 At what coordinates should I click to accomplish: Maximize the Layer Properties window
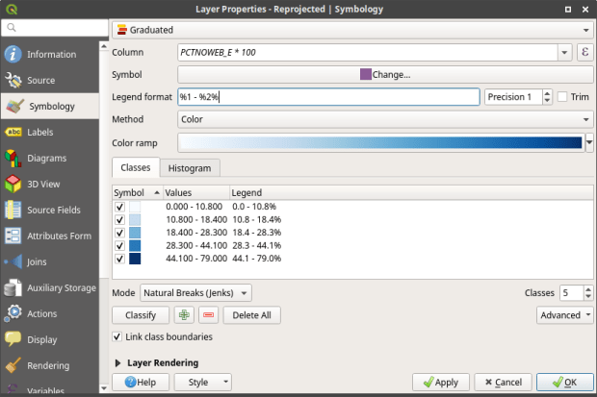[x=568, y=9]
